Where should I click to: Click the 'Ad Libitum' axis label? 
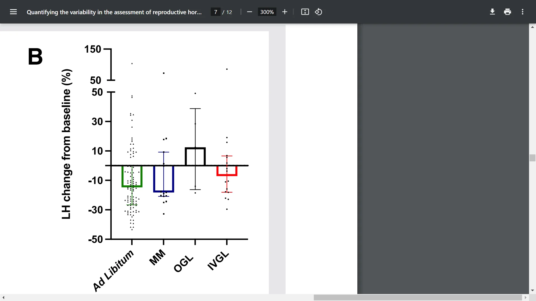113,270
